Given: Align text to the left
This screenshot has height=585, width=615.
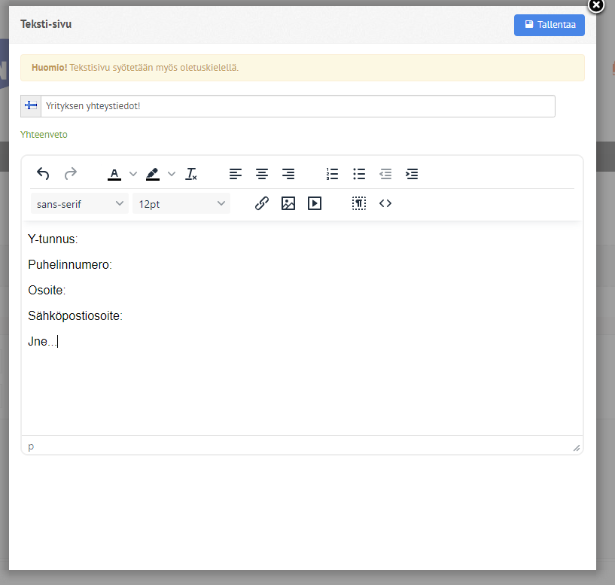Looking at the screenshot, I should tap(236, 174).
